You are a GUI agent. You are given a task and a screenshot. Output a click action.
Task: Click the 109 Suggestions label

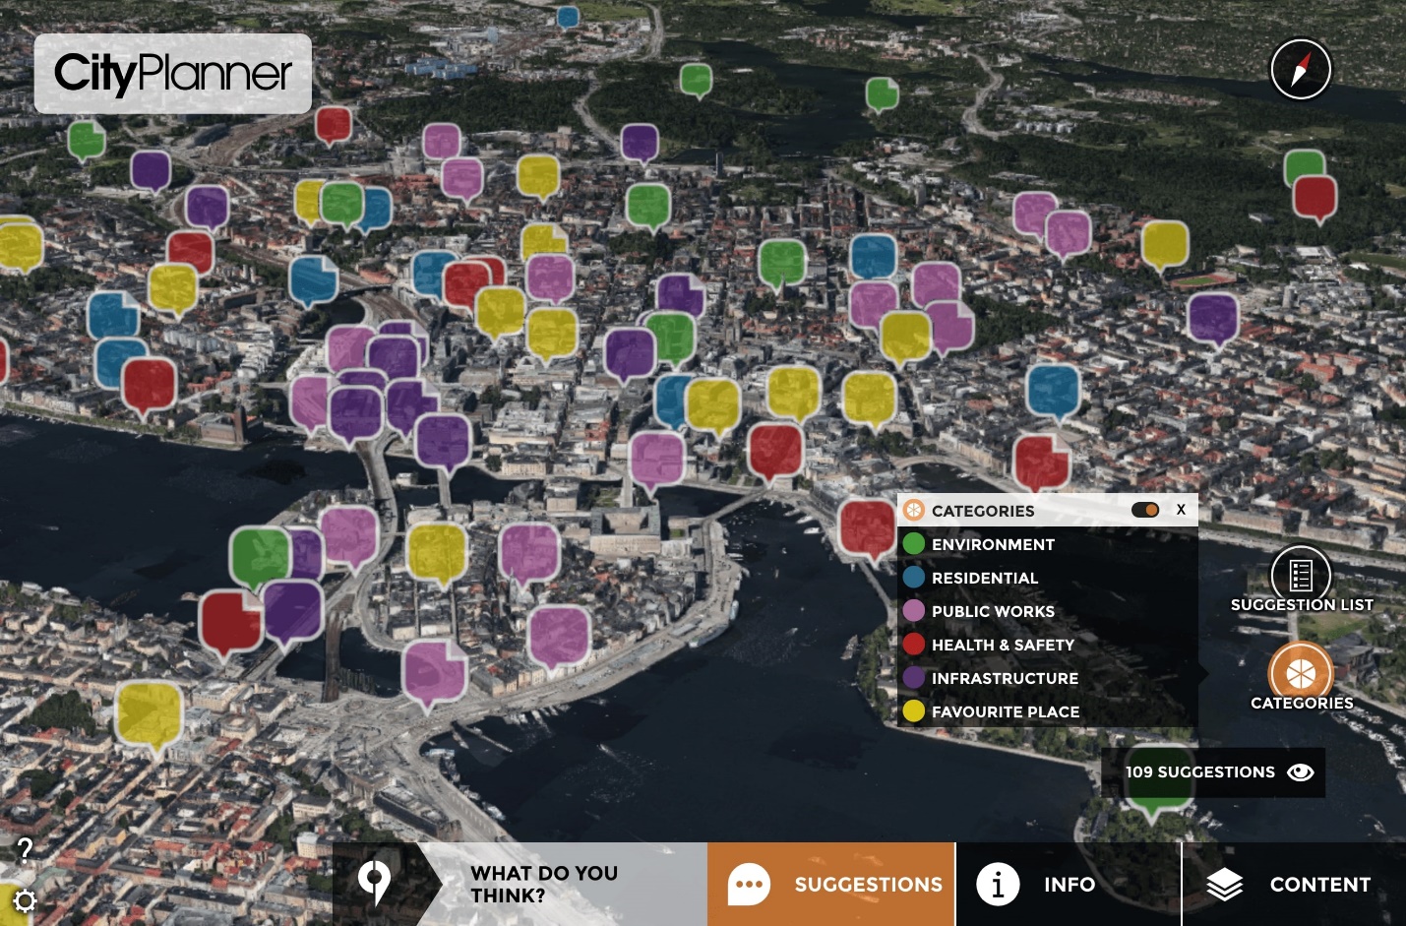(1199, 772)
